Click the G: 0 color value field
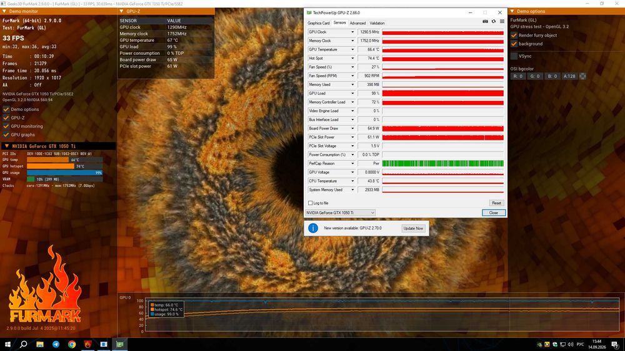 pyautogui.click(x=535, y=76)
